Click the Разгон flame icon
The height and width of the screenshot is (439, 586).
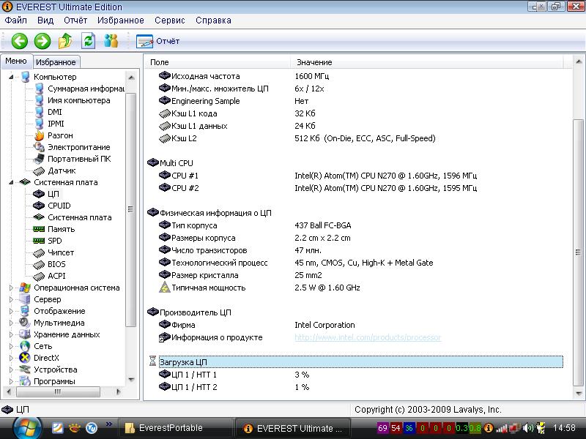click(x=40, y=135)
